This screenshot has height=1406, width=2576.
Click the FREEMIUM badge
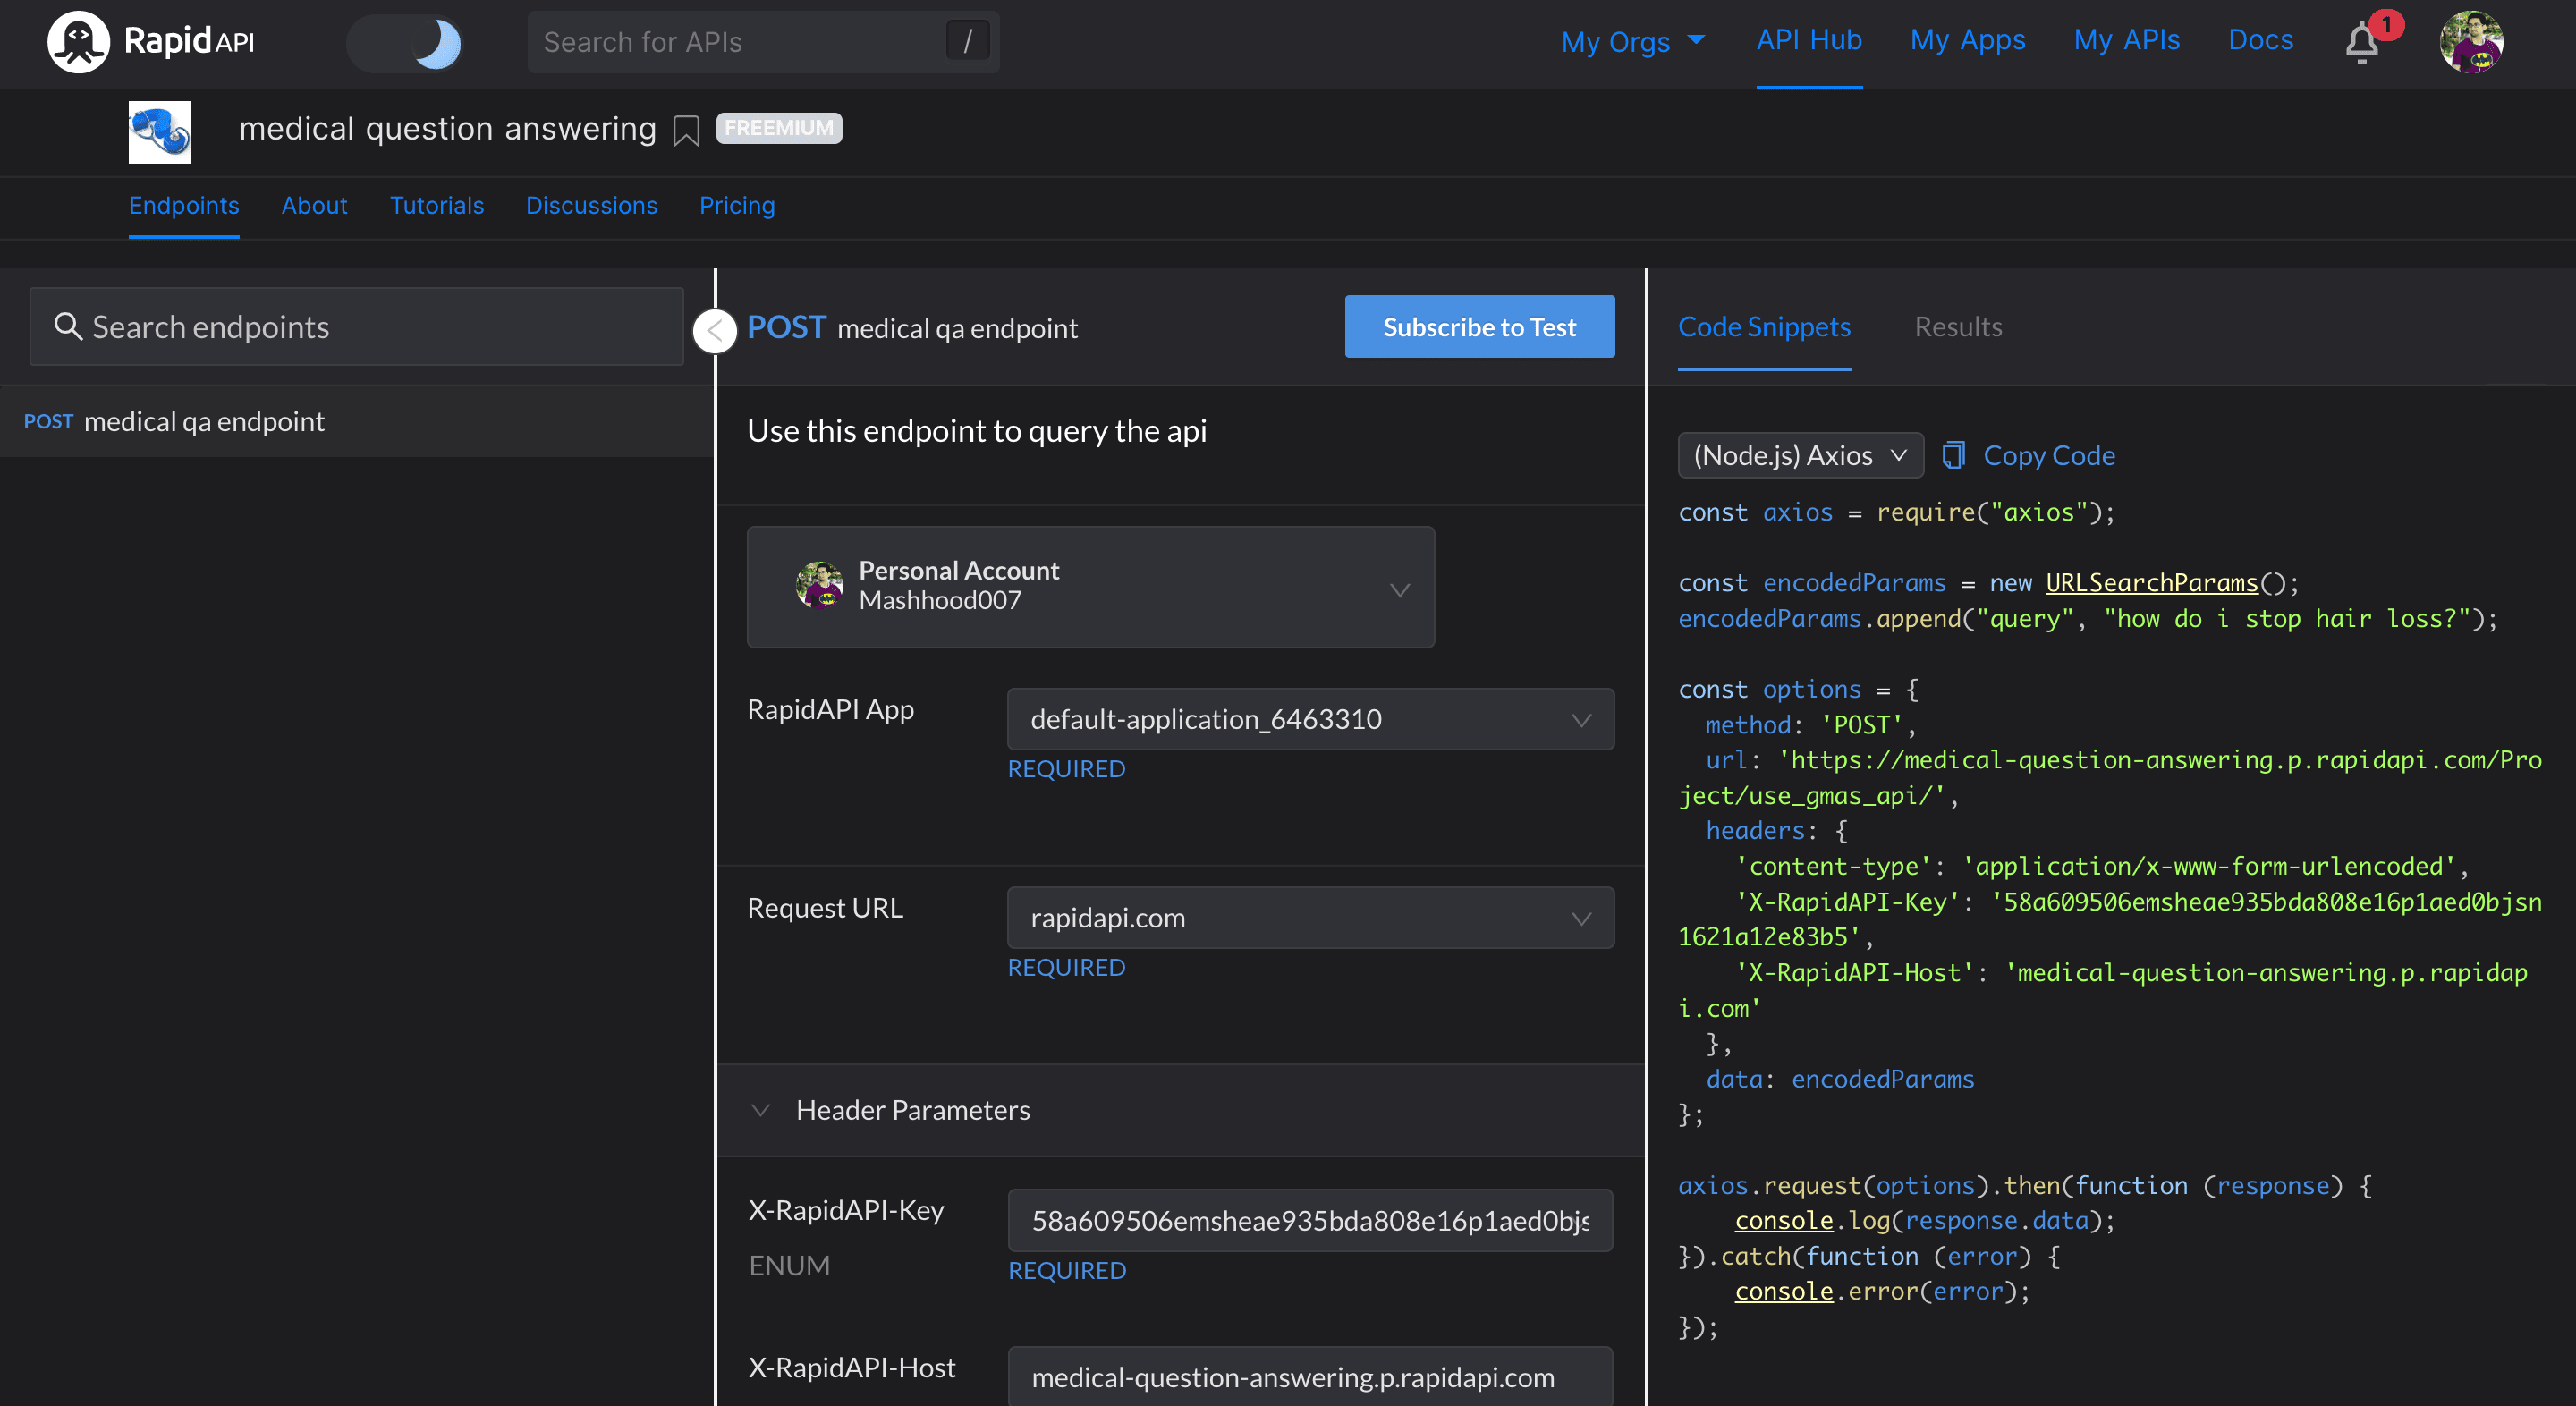(x=779, y=128)
